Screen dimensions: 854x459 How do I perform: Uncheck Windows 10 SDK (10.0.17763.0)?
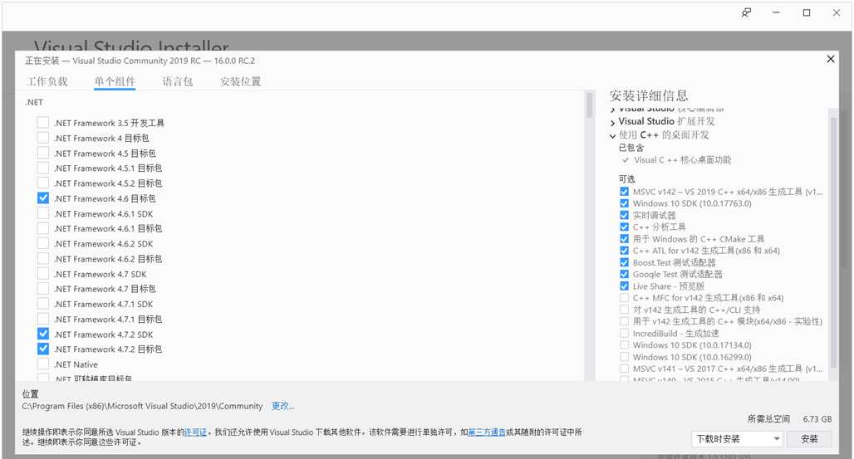(624, 203)
